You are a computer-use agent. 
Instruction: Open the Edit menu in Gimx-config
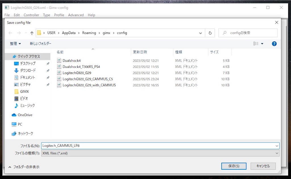17,15
